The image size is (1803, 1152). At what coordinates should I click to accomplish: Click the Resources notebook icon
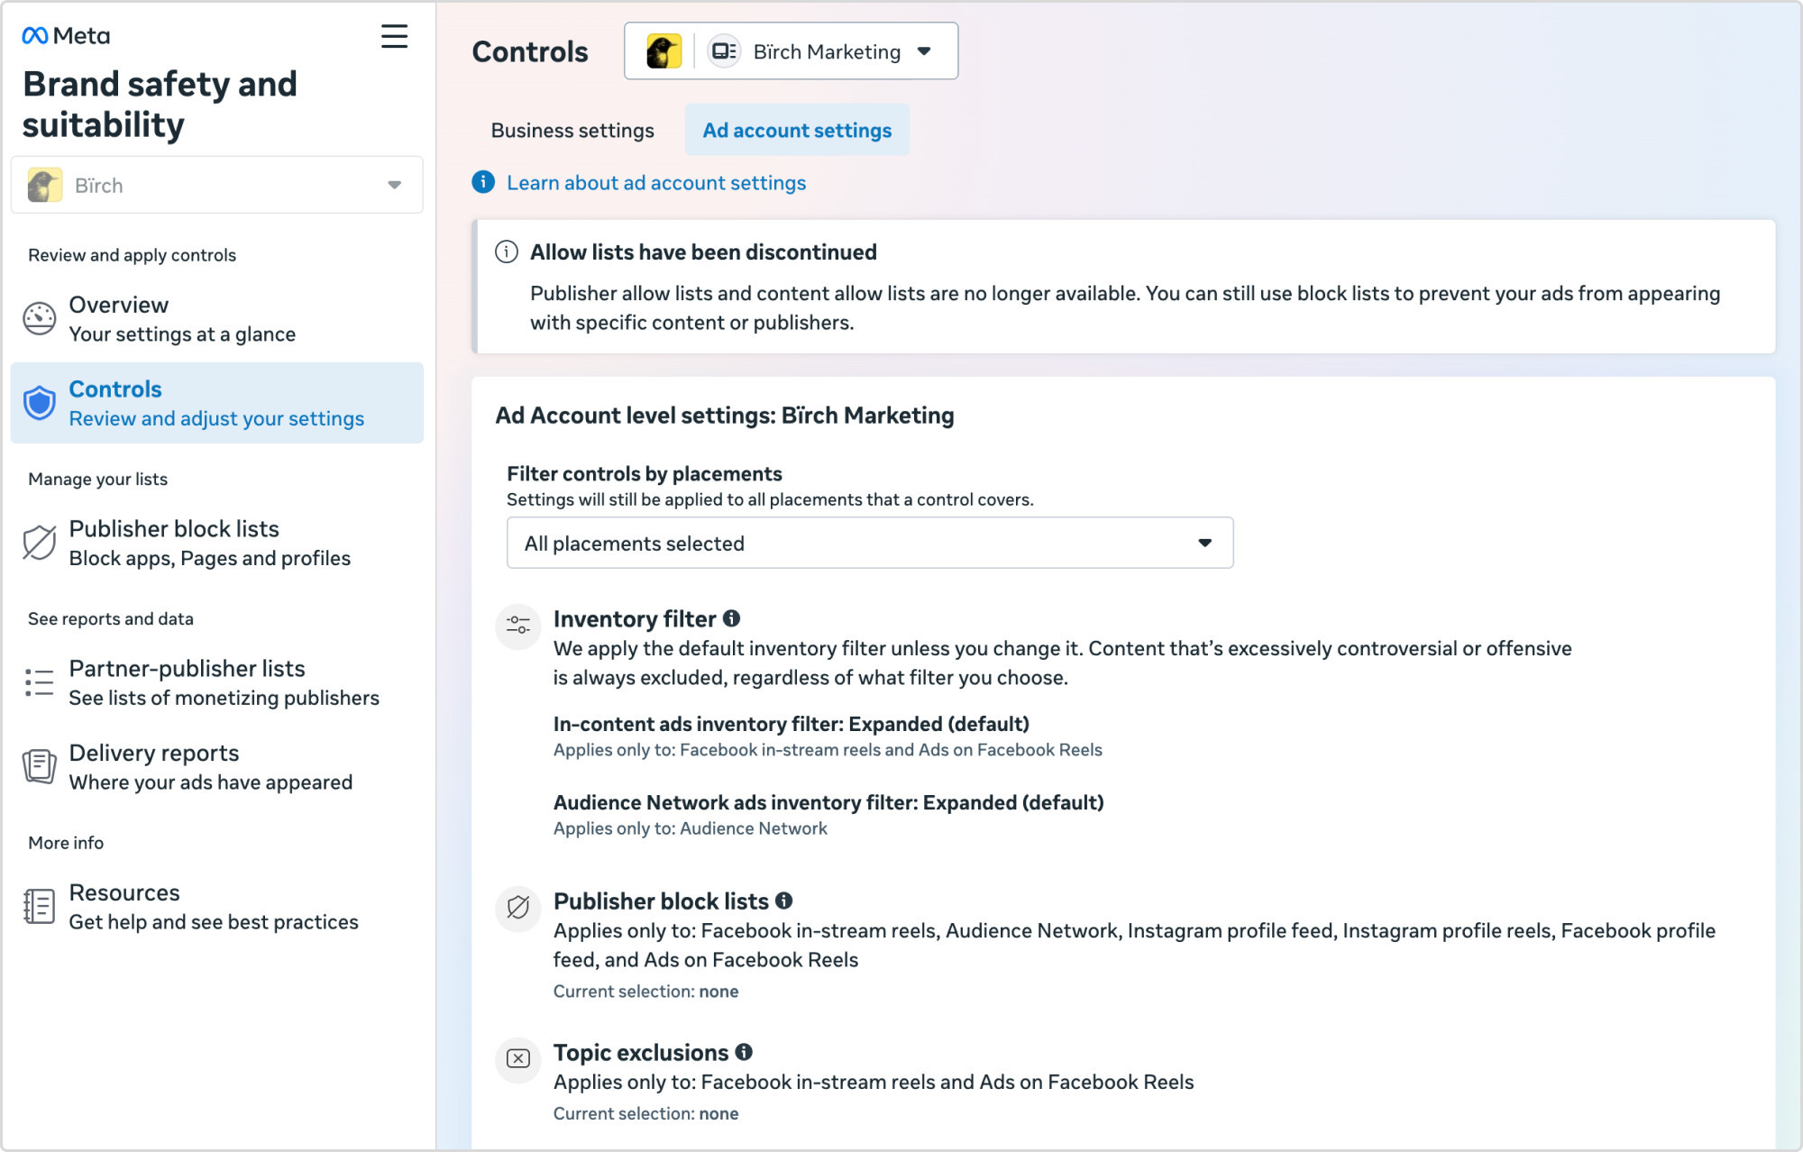pos(40,906)
